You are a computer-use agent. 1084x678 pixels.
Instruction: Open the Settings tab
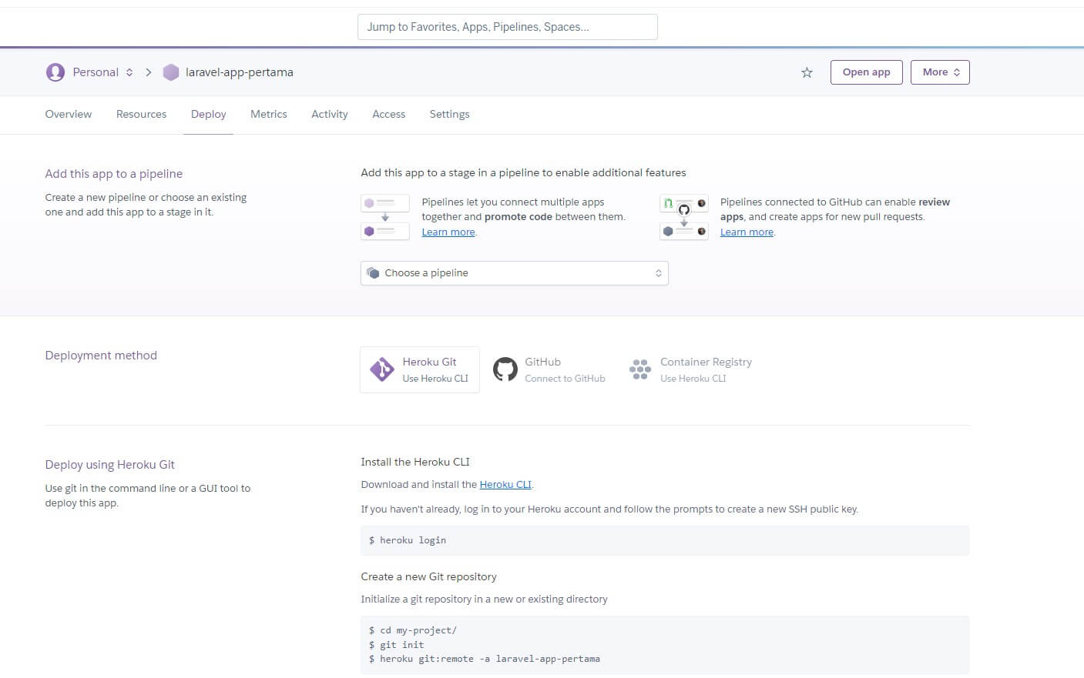[x=449, y=114]
